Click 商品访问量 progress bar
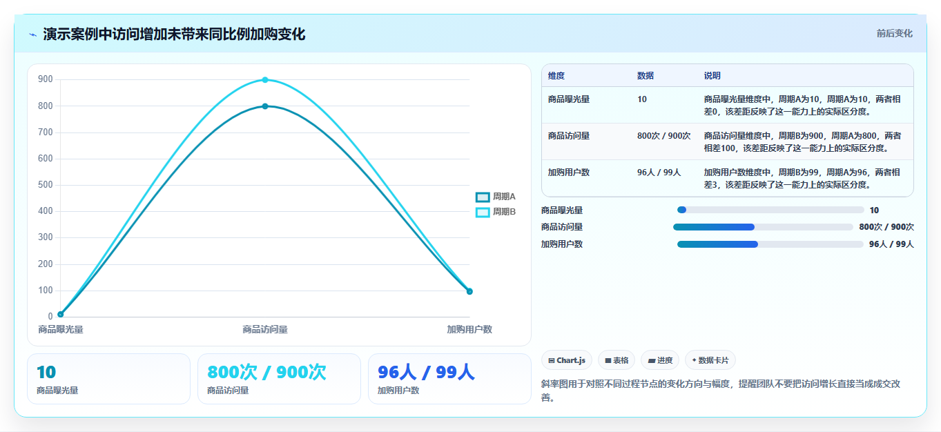 pyautogui.click(x=763, y=227)
